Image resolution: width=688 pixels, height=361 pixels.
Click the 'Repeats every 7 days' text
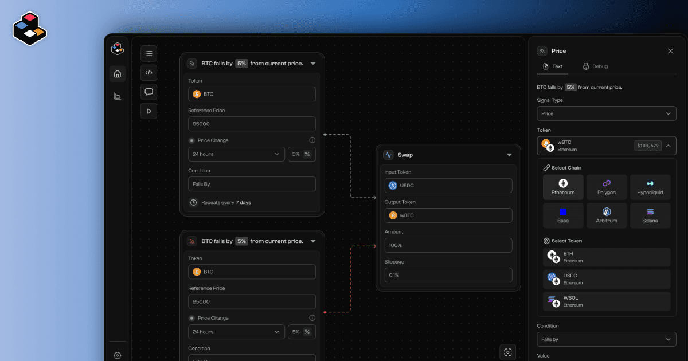[x=226, y=202]
